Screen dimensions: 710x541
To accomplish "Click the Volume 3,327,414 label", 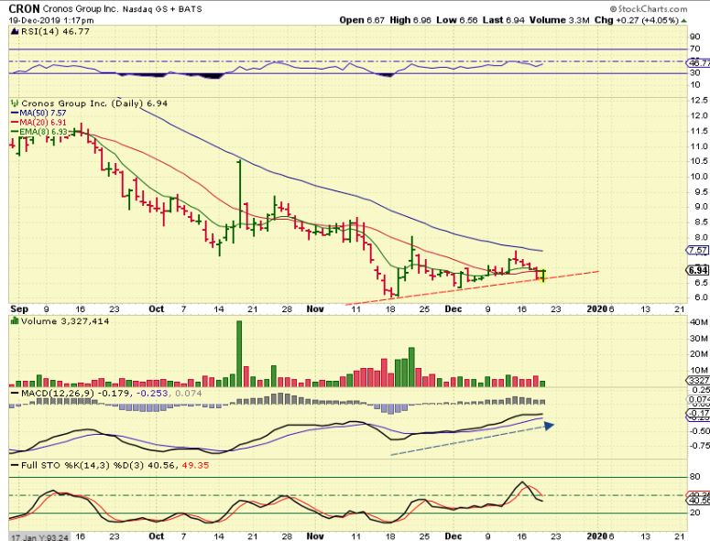I will coord(65,321).
